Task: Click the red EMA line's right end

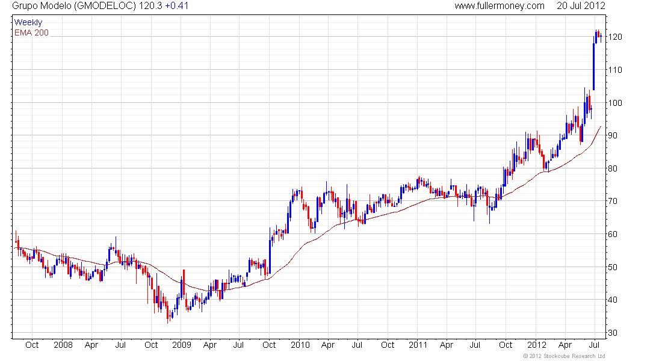Action: pyautogui.click(x=601, y=127)
